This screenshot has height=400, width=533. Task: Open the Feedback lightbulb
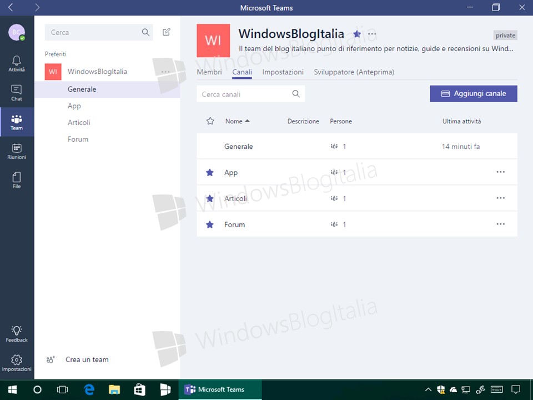click(x=17, y=334)
